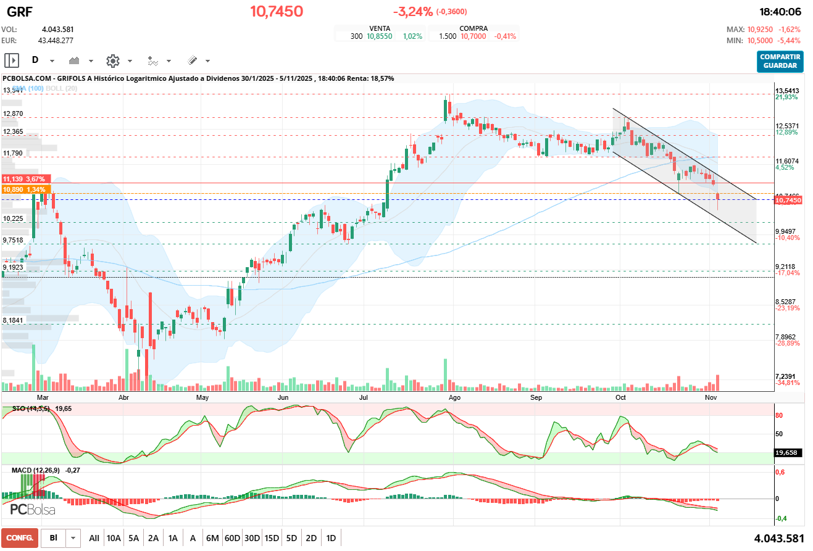813x551 pixels.
Task: Expand the drawing tools dropdown arrow
Action: [207, 61]
